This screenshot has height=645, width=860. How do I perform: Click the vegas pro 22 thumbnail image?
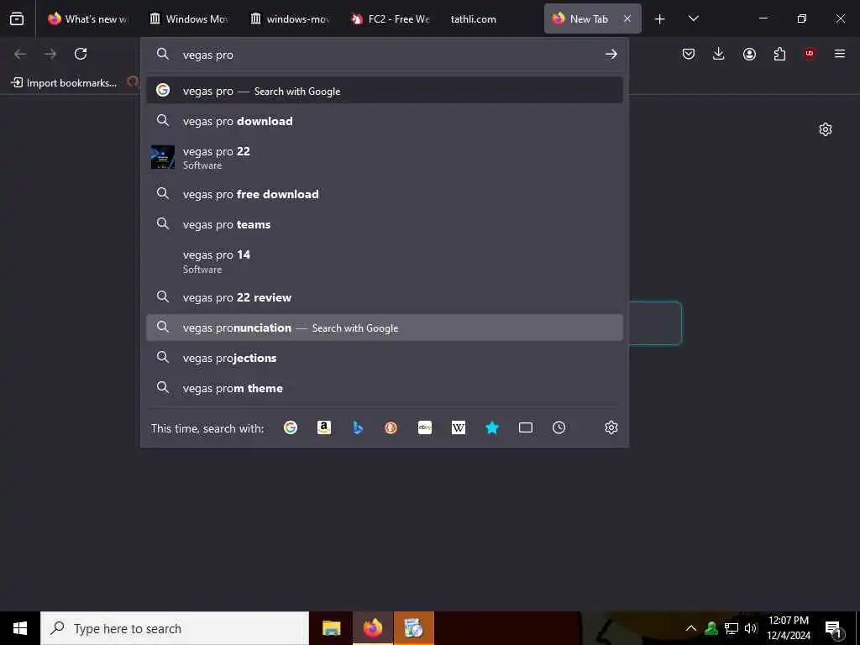pos(163,157)
